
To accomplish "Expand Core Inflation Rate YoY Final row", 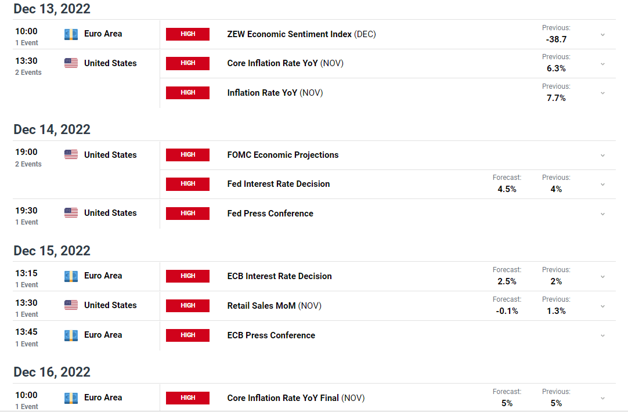I will pyautogui.click(x=602, y=399).
